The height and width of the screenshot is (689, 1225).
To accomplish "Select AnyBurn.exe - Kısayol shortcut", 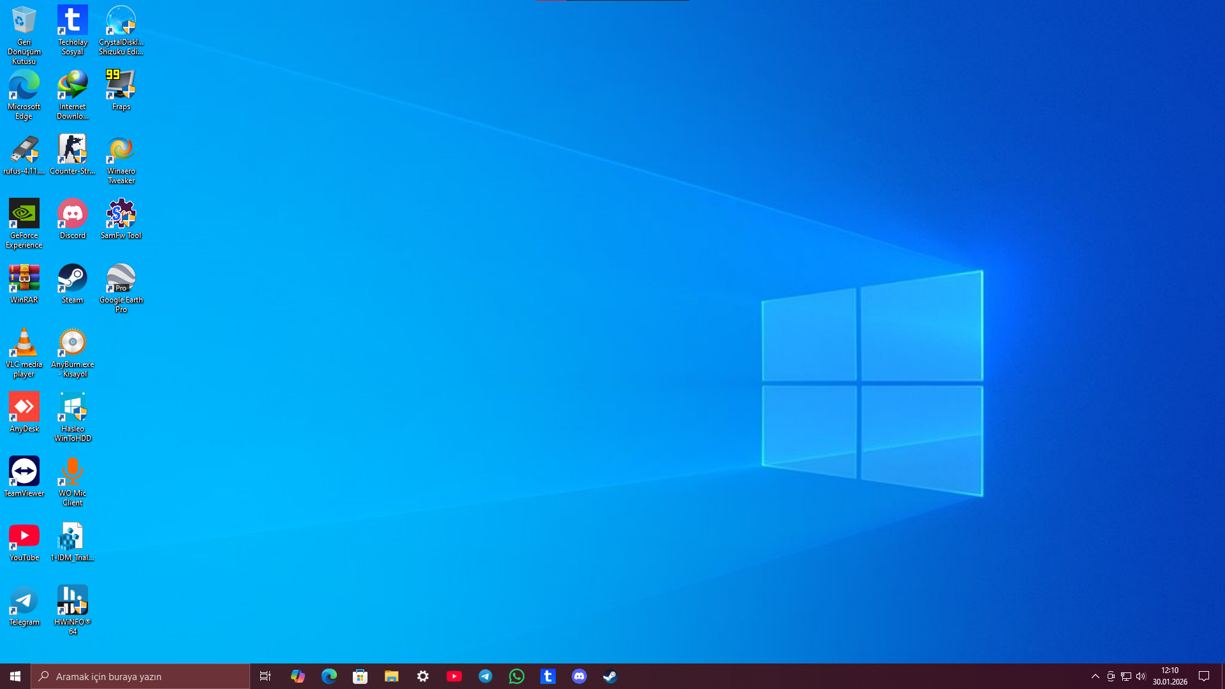I will tap(73, 353).
